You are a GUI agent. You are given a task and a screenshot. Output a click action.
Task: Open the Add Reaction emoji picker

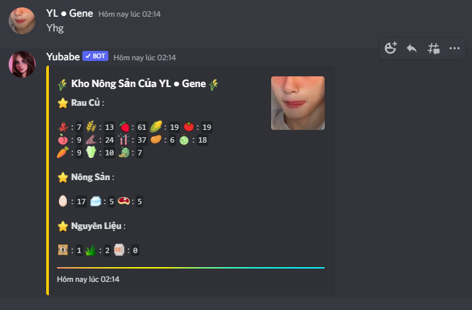pyautogui.click(x=391, y=48)
